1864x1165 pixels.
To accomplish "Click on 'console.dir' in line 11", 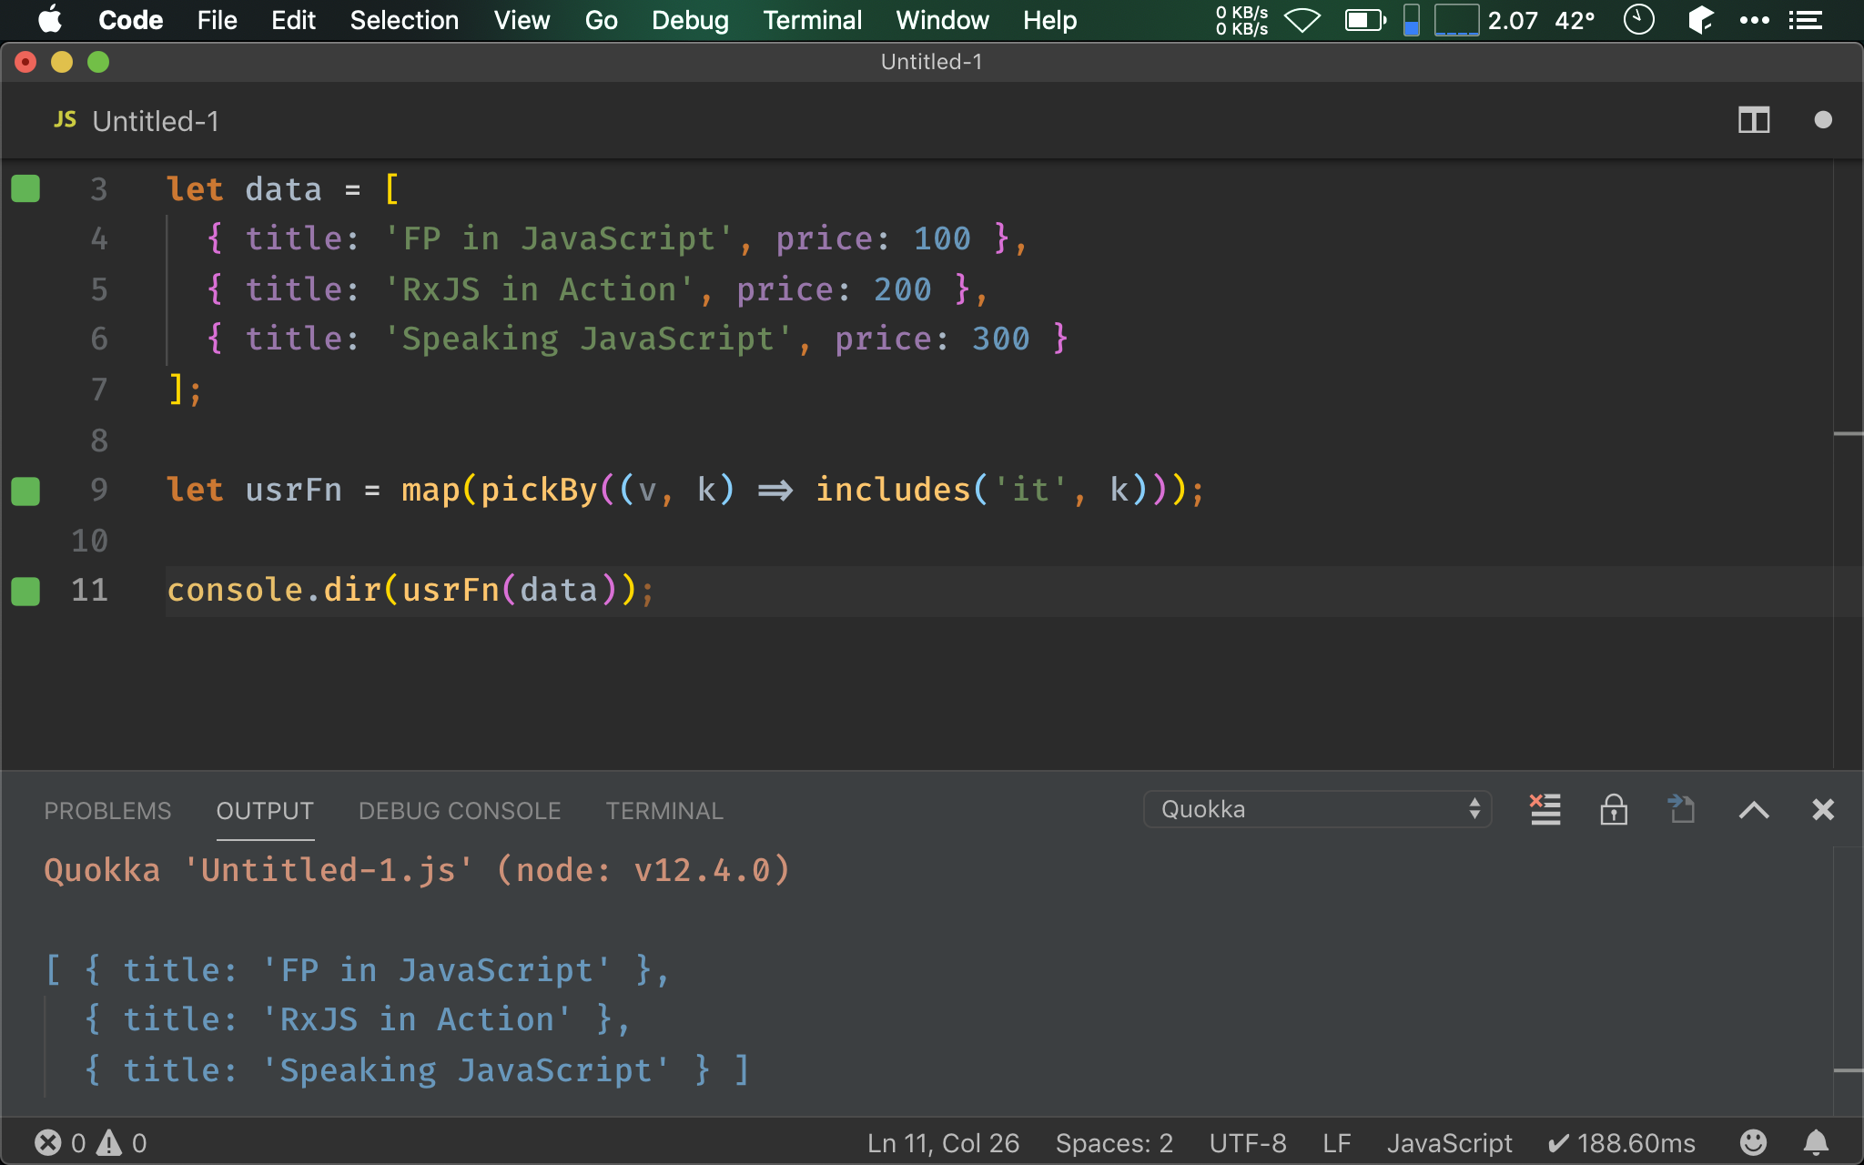I will (274, 591).
